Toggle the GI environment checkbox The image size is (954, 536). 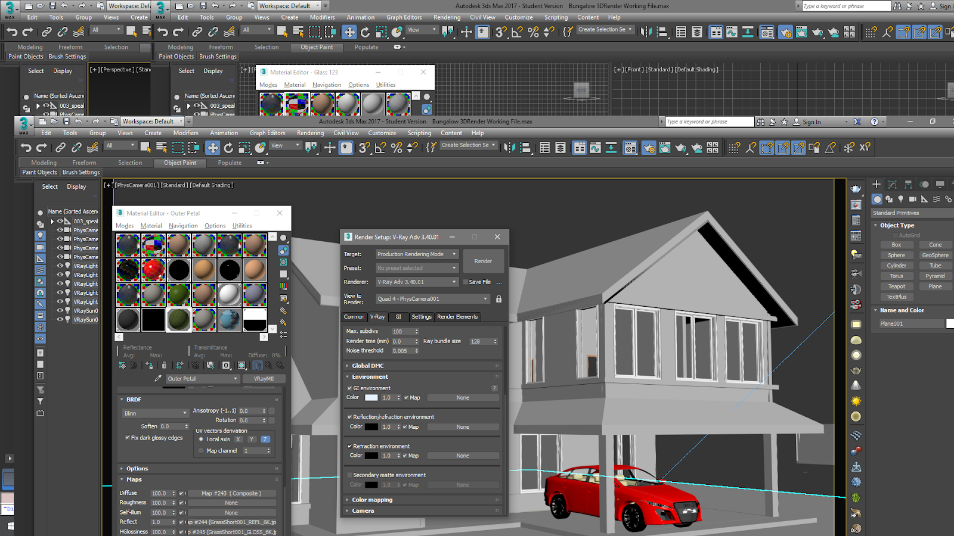[350, 388]
